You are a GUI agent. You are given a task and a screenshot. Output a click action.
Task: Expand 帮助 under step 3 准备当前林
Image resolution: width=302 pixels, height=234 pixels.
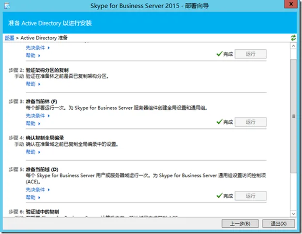33,123
